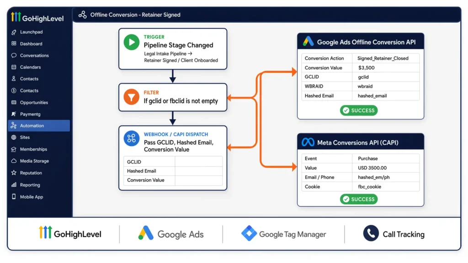Select the Pipeline Stage Changed trigger title
This screenshot has height=263, width=468.
point(179,45)
